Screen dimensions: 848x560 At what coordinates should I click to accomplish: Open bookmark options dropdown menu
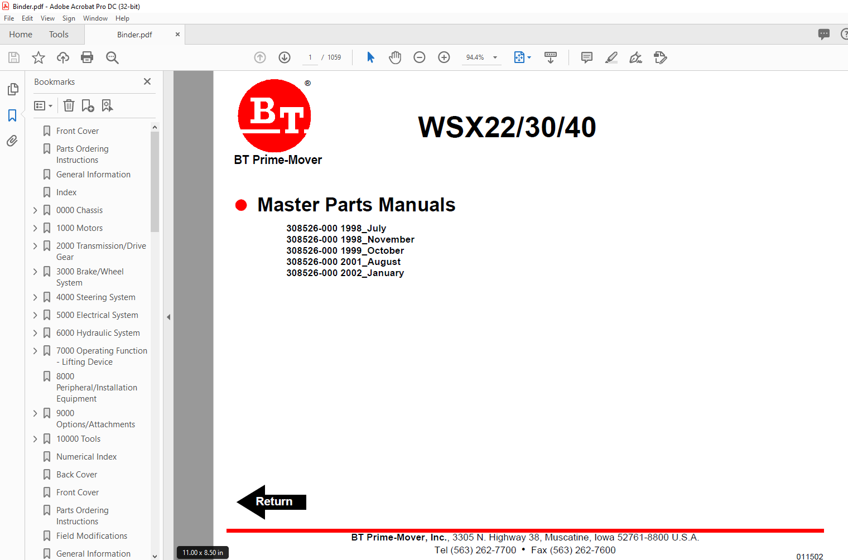[x=43, y=105]
